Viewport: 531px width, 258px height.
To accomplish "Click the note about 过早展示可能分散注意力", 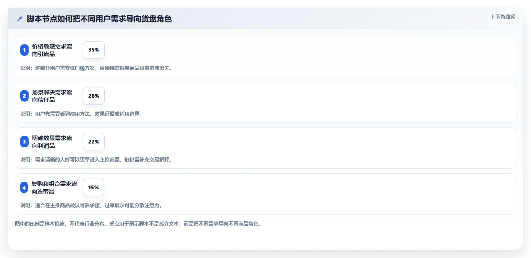I will point(91,205).
